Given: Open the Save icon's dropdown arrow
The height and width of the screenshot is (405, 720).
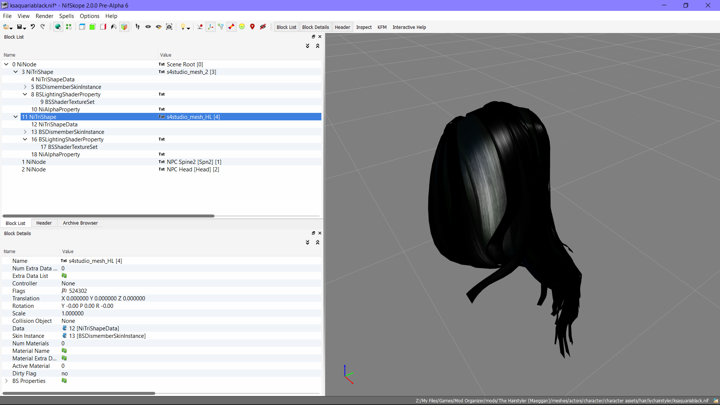Looking at the screenshot, I should point(24,28).
